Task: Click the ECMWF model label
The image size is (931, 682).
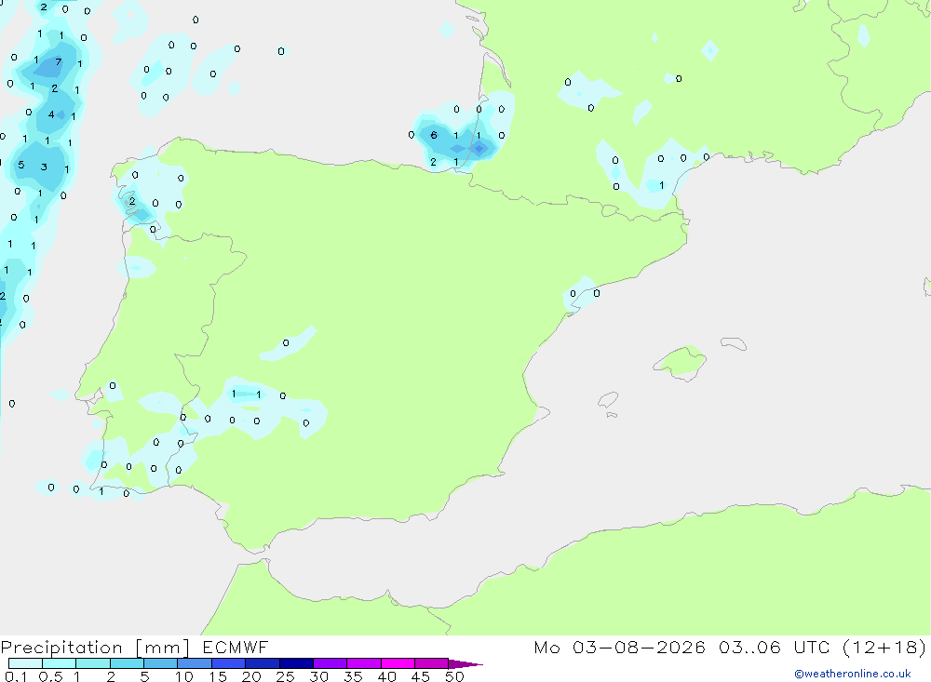Action: click(x=236, y=647)
